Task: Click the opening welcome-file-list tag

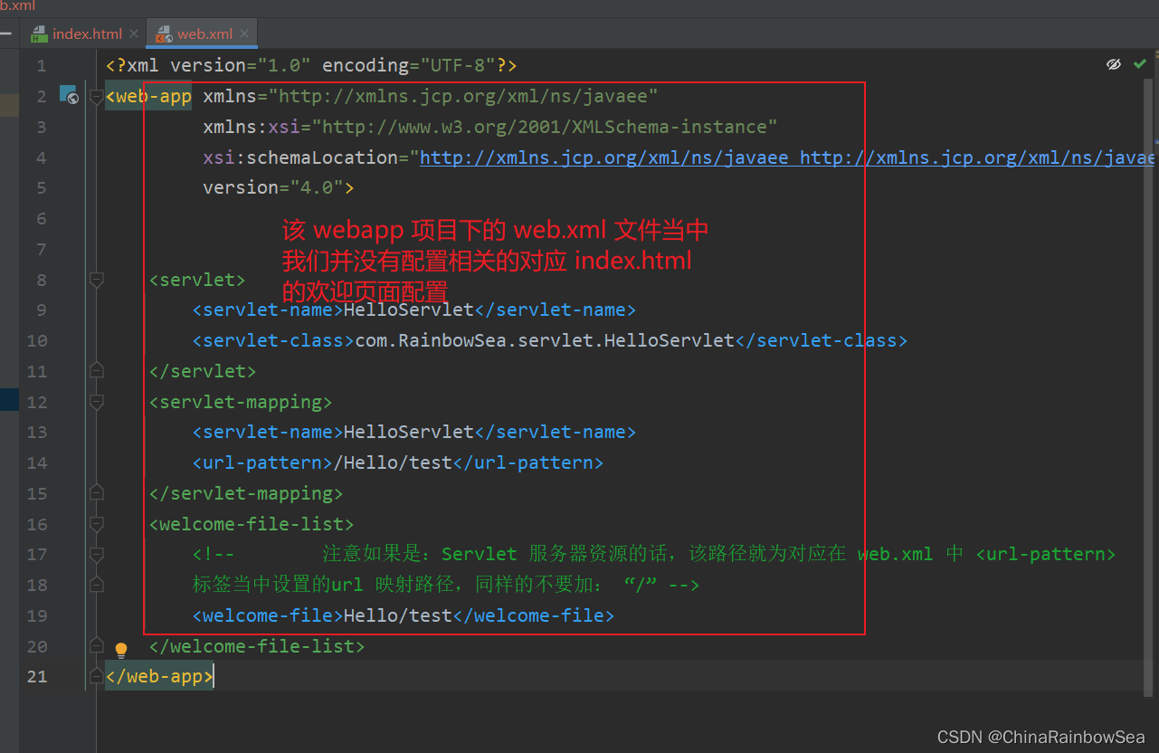Action: click(252, 523)
